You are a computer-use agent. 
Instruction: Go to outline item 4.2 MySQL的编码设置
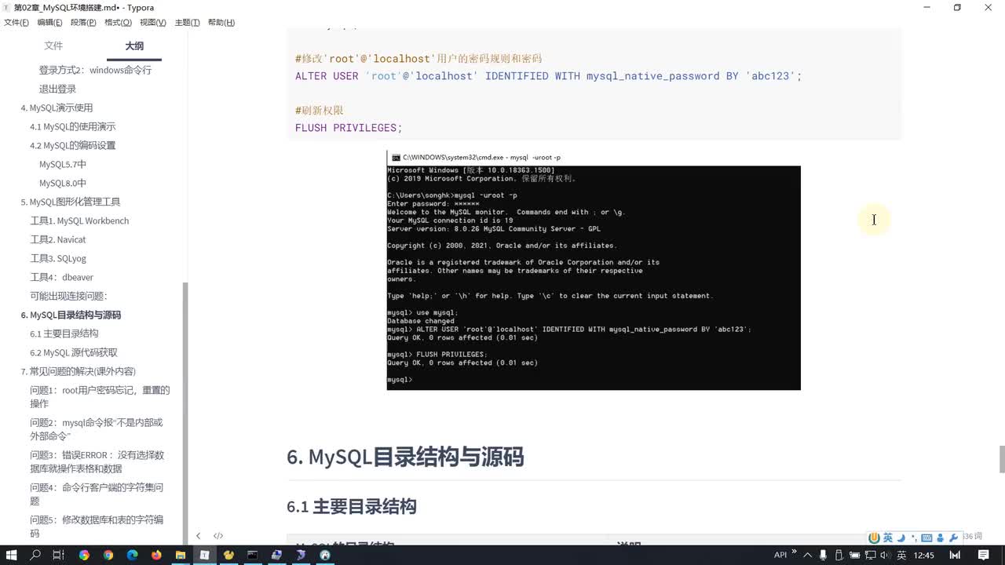tap(72, 145)
